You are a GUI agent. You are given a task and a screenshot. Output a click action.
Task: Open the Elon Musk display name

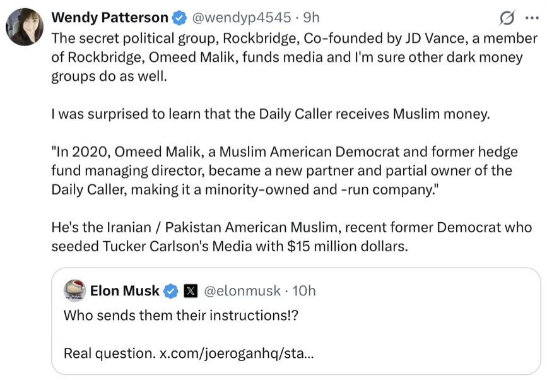pos(125,291)
